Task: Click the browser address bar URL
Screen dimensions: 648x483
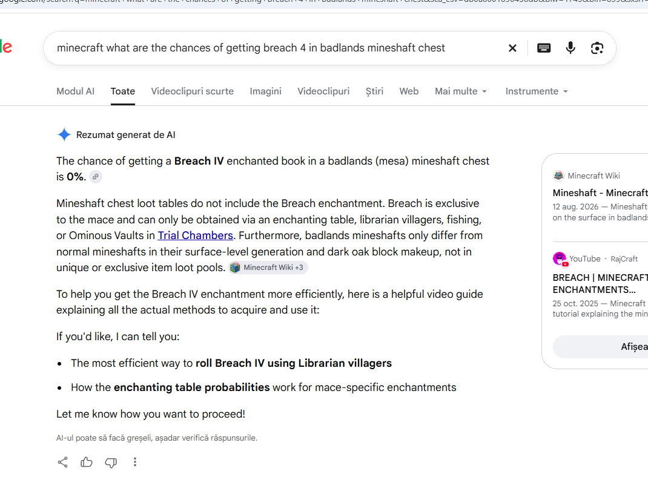Action: 324,2
